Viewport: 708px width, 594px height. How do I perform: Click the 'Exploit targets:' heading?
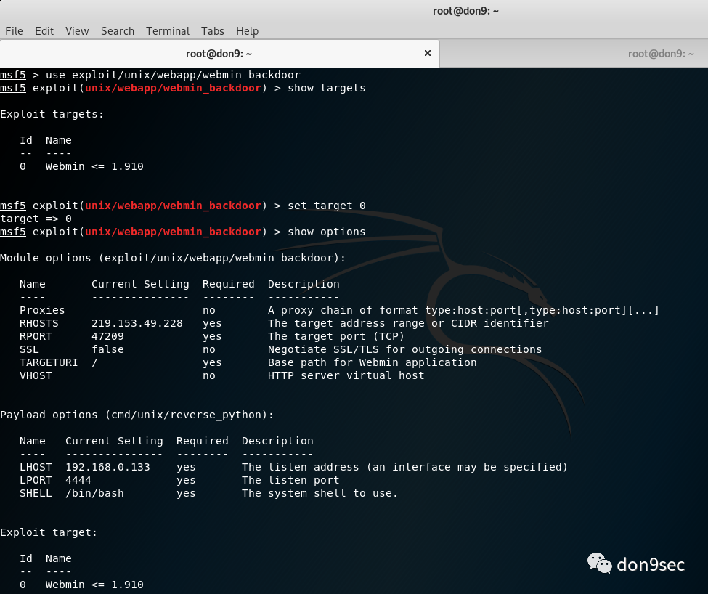tap(52, 114)
